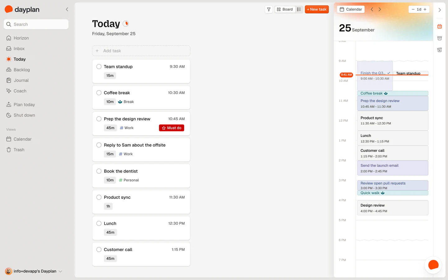This screenshot has width=448, height=280.
Task: Complete the Product sync task
Action: tap(99, 197)
